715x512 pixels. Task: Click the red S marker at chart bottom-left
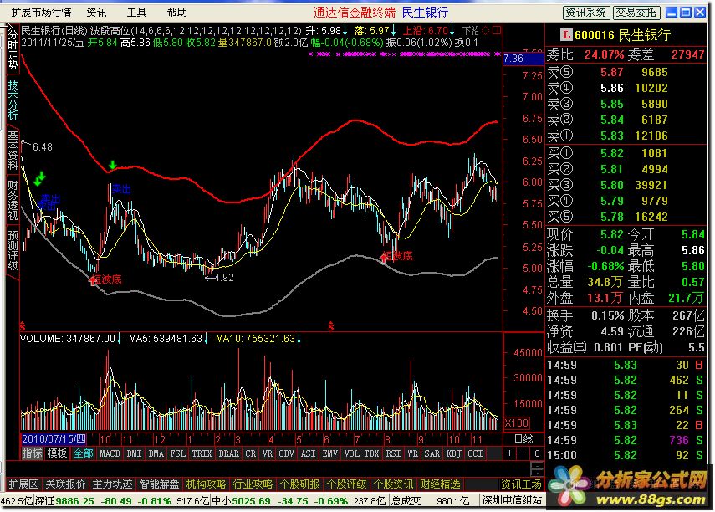coord(23,326)
